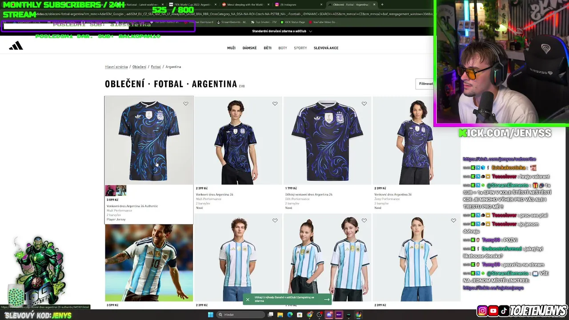Viewport: 569px width, 320px height.
Task: Dismiss the adiClub membership popup with X
Action: pyautogui.click(x=248, y=300)
